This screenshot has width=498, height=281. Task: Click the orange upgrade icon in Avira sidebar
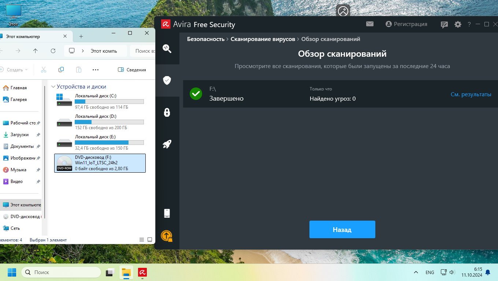click(167, 236)
